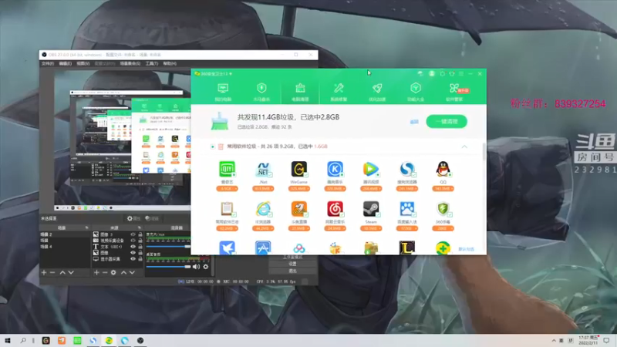Select the Baidu Input paw icon
Image resolution: width=617 pixels, height=347 pixels.
tap(407, 209)
